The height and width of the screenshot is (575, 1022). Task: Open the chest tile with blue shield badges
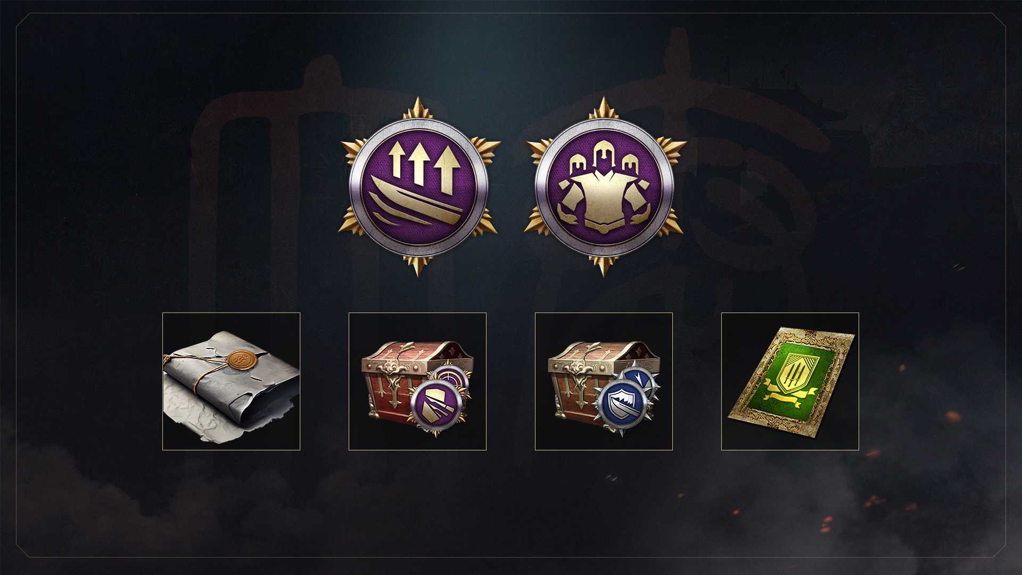(604, 381)
